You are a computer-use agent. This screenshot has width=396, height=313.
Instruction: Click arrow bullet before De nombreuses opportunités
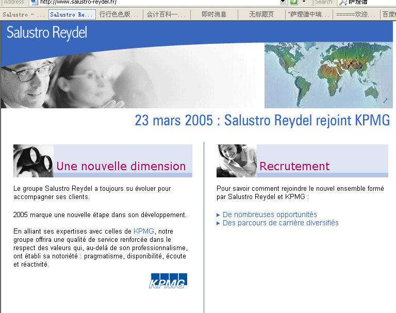219,215
